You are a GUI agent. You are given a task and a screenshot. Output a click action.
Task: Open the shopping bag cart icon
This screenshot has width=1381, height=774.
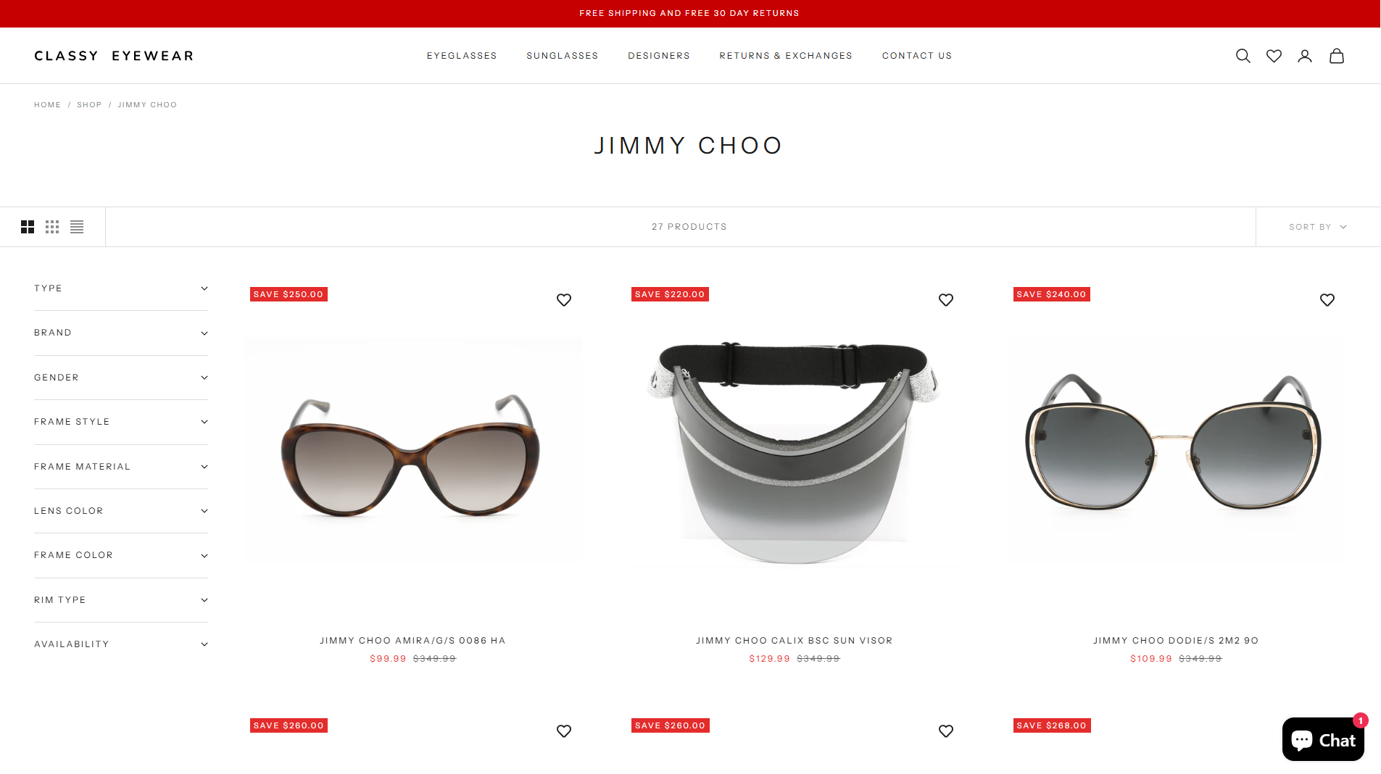(x=1337, y=56)
